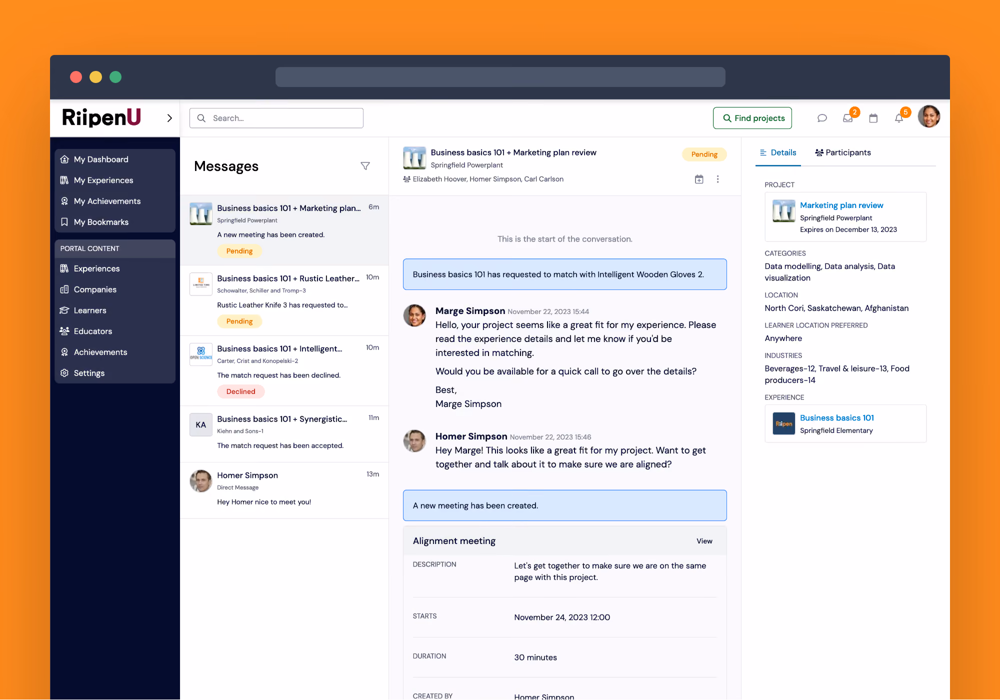Image resolution: width=1000 pixels, height=700 pixels.
Task: Click the Declined badge in message list
Action: 240,391
